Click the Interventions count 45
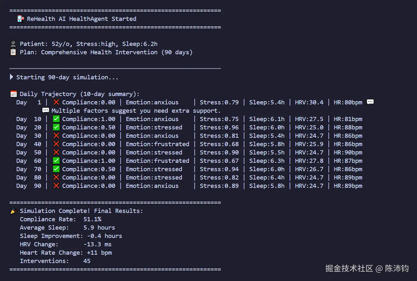The height and width of the screenshot is (281, 417). (x=87, y=261)
